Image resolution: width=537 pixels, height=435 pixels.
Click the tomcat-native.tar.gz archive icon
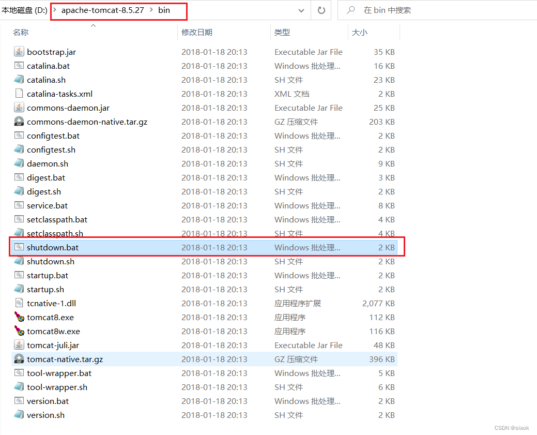tap(19, 359)
